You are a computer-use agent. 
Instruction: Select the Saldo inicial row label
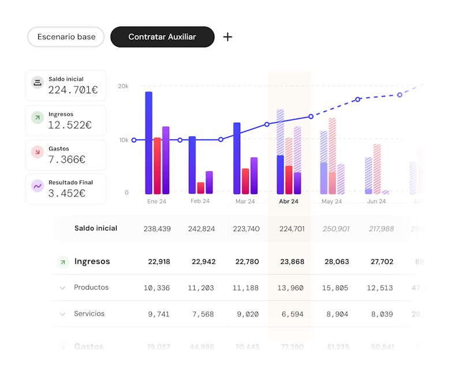point(96,229)
